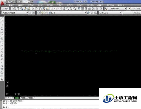
Task: Click the Pan realtime icon
Action: [x=64, y=9]
